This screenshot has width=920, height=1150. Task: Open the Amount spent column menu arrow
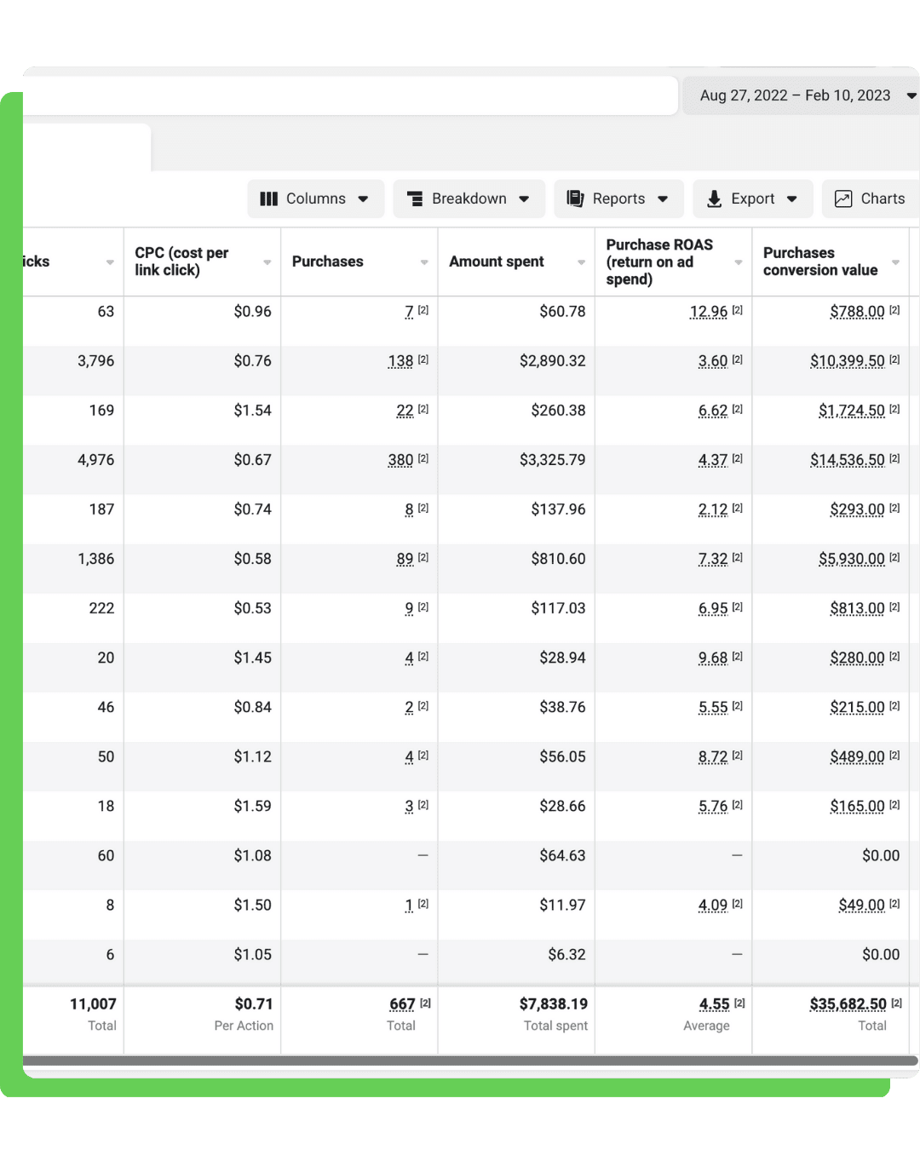(582, 262)
